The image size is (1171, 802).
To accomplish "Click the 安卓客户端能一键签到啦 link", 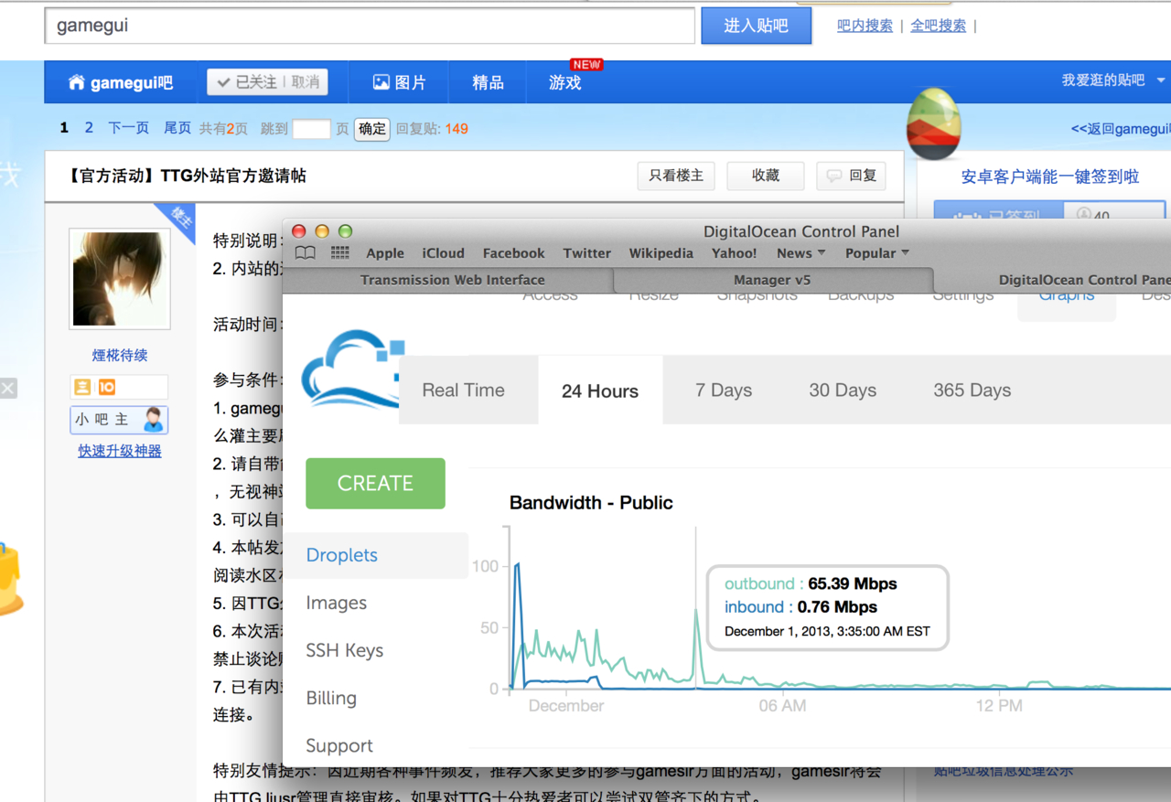I will (1050, 176).
